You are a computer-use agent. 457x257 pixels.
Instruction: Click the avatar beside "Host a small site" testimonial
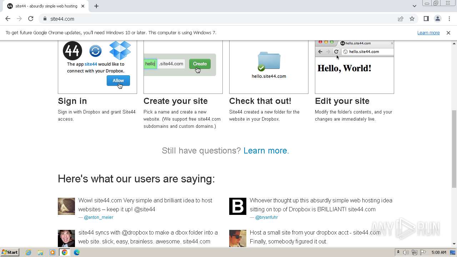coord(238,238)
